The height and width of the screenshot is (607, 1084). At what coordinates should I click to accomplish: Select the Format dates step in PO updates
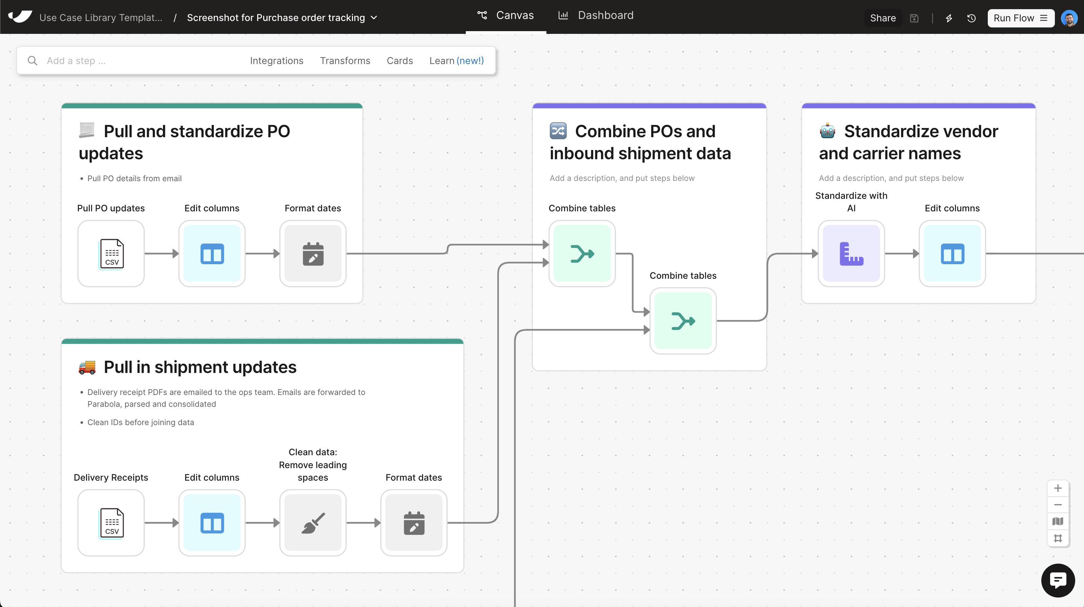[x=313, y=254]
